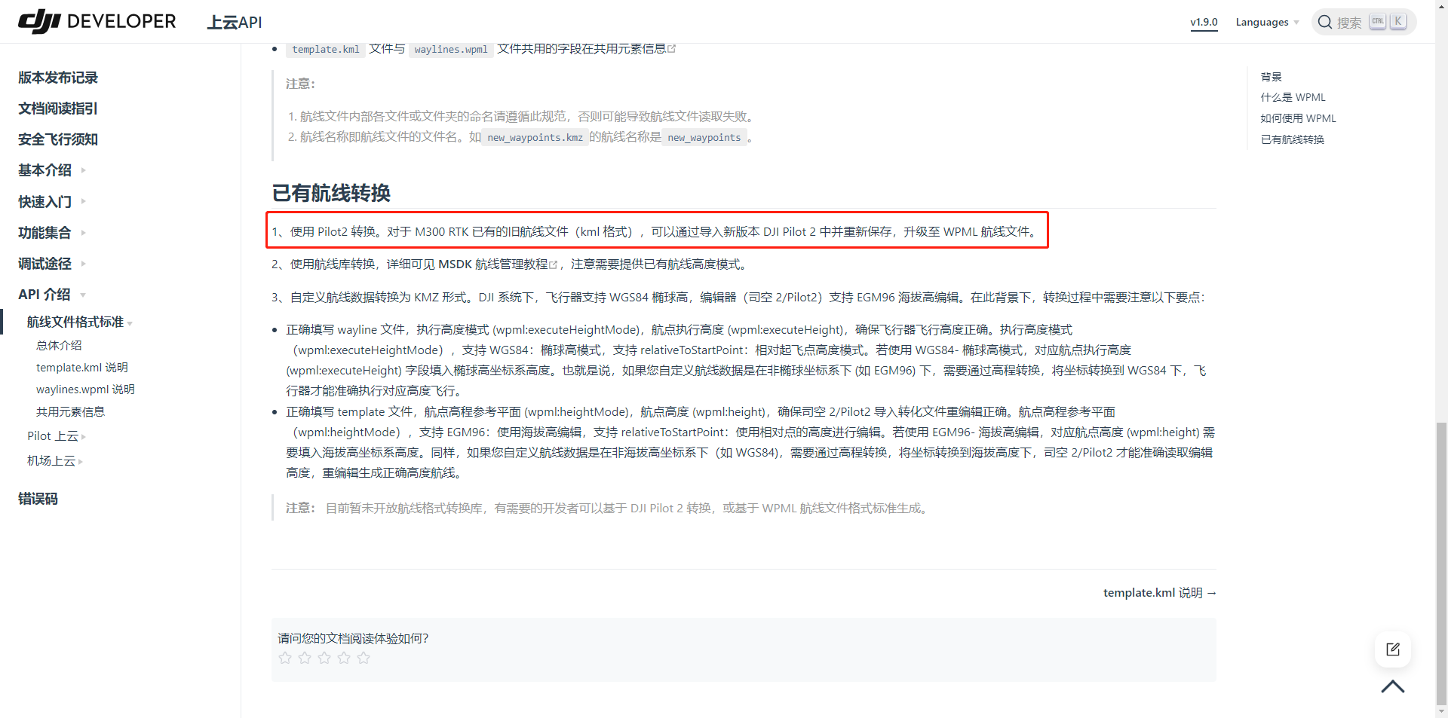Expand the 基本介绍 sidebar section
This screenshot has width=1448, height=718.
click(51, 170)
